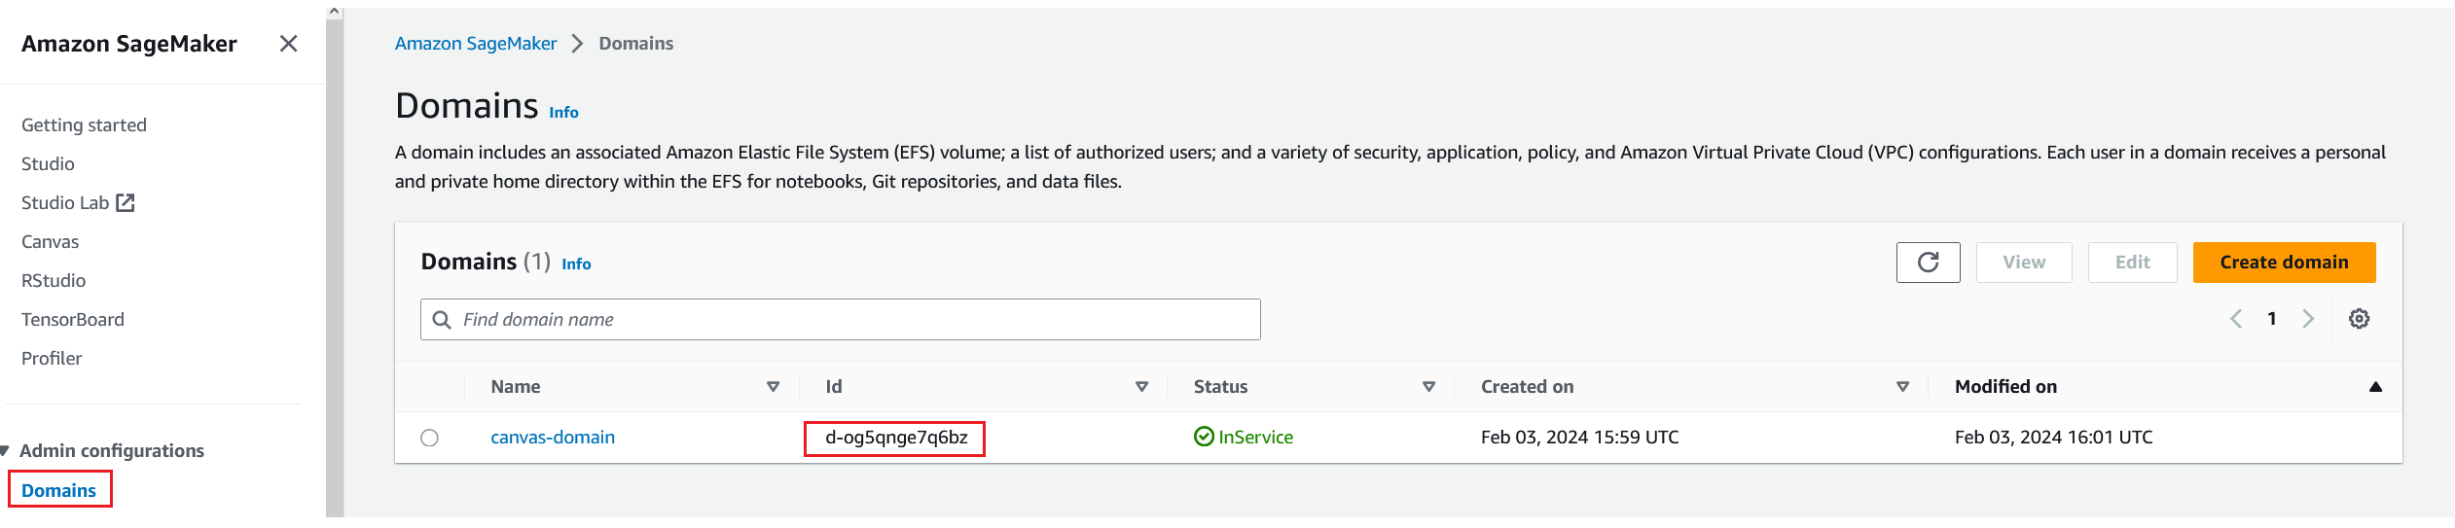Open Domains in the sidebar menu

coord(58,490)
